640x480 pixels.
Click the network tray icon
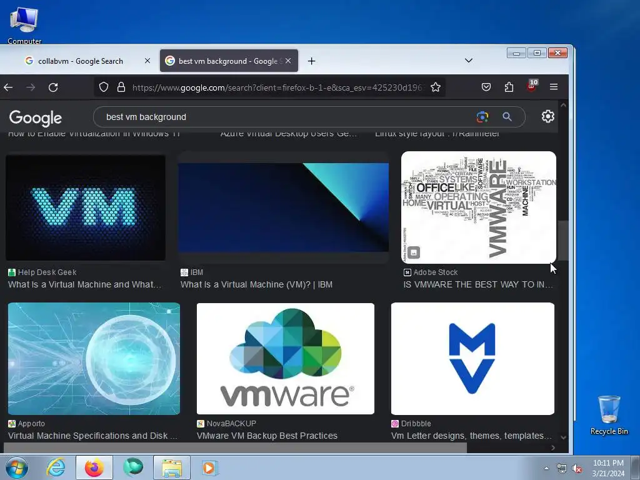coord(562,469)
